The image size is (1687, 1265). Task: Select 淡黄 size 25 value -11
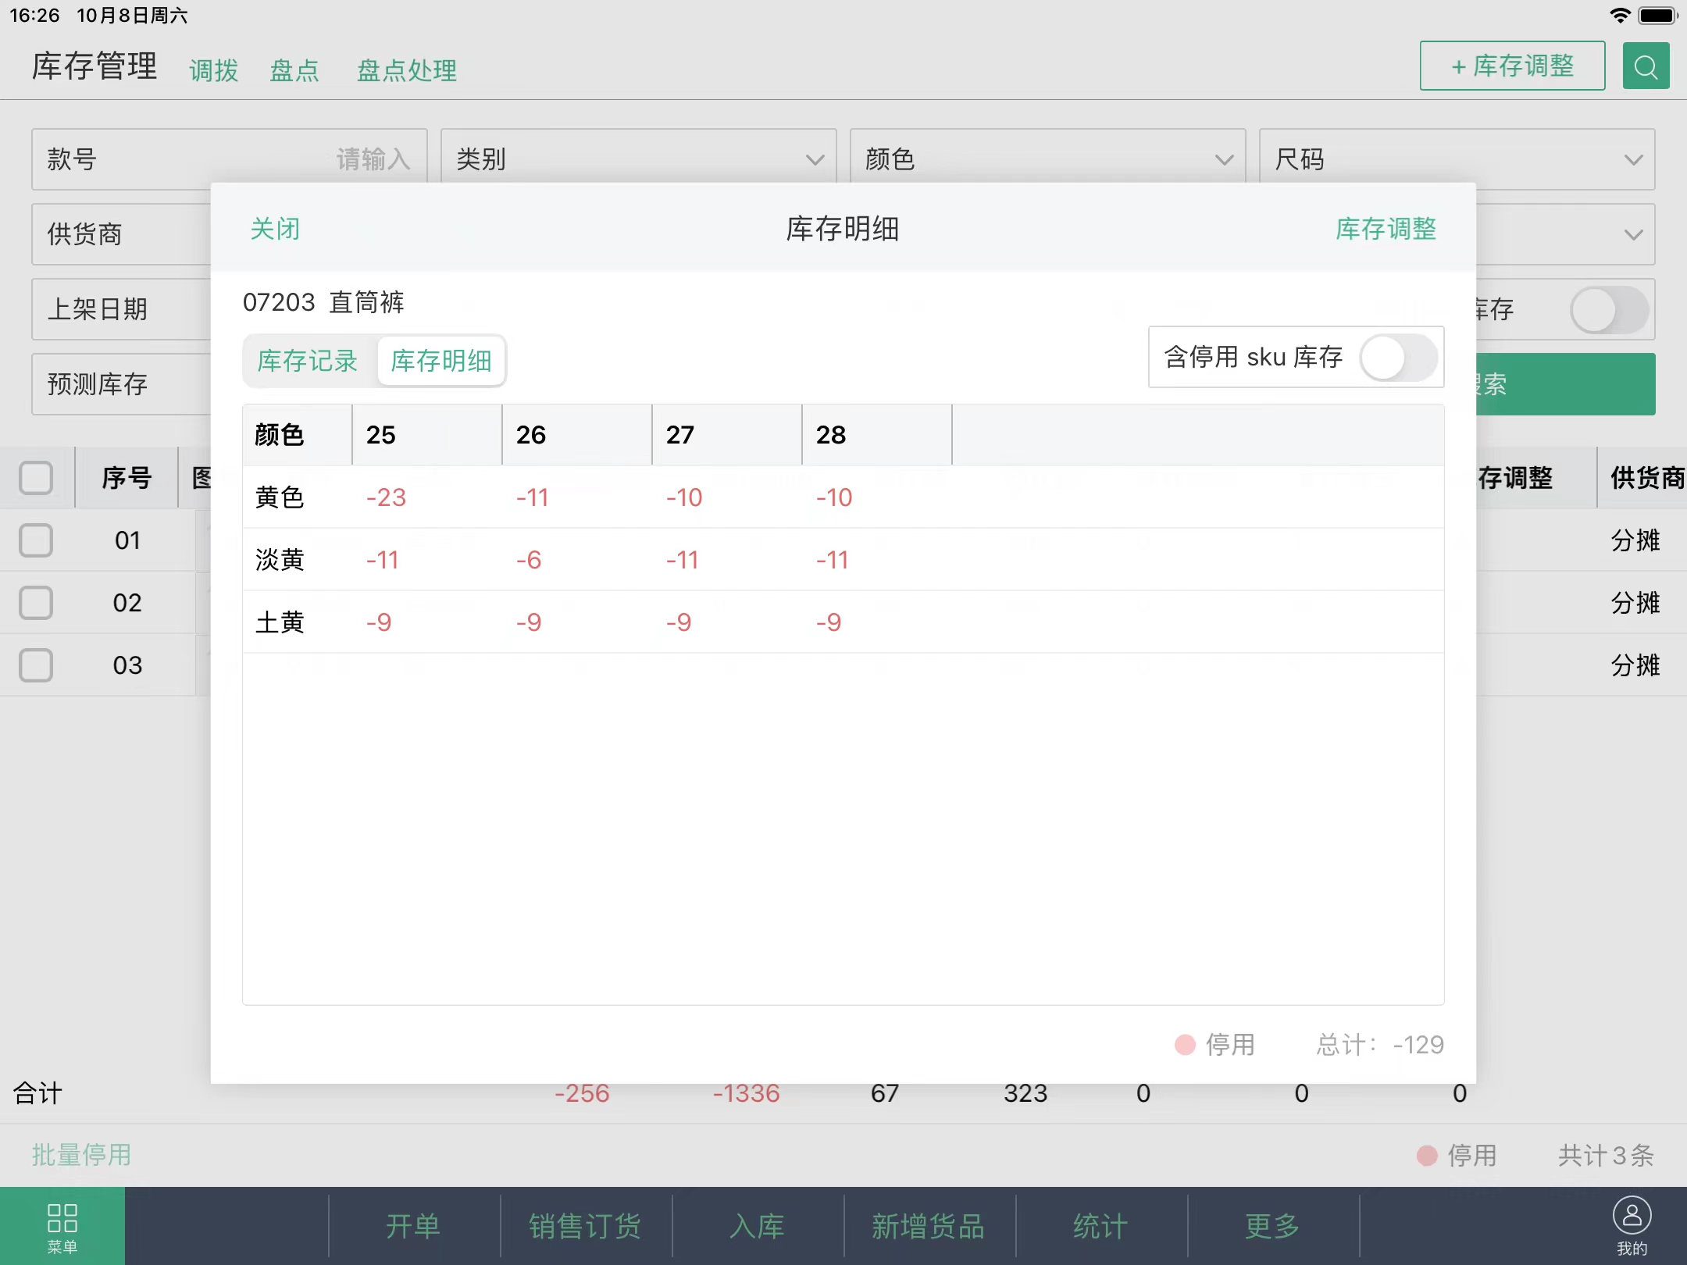pyautogui.click(x=383, y=560)
